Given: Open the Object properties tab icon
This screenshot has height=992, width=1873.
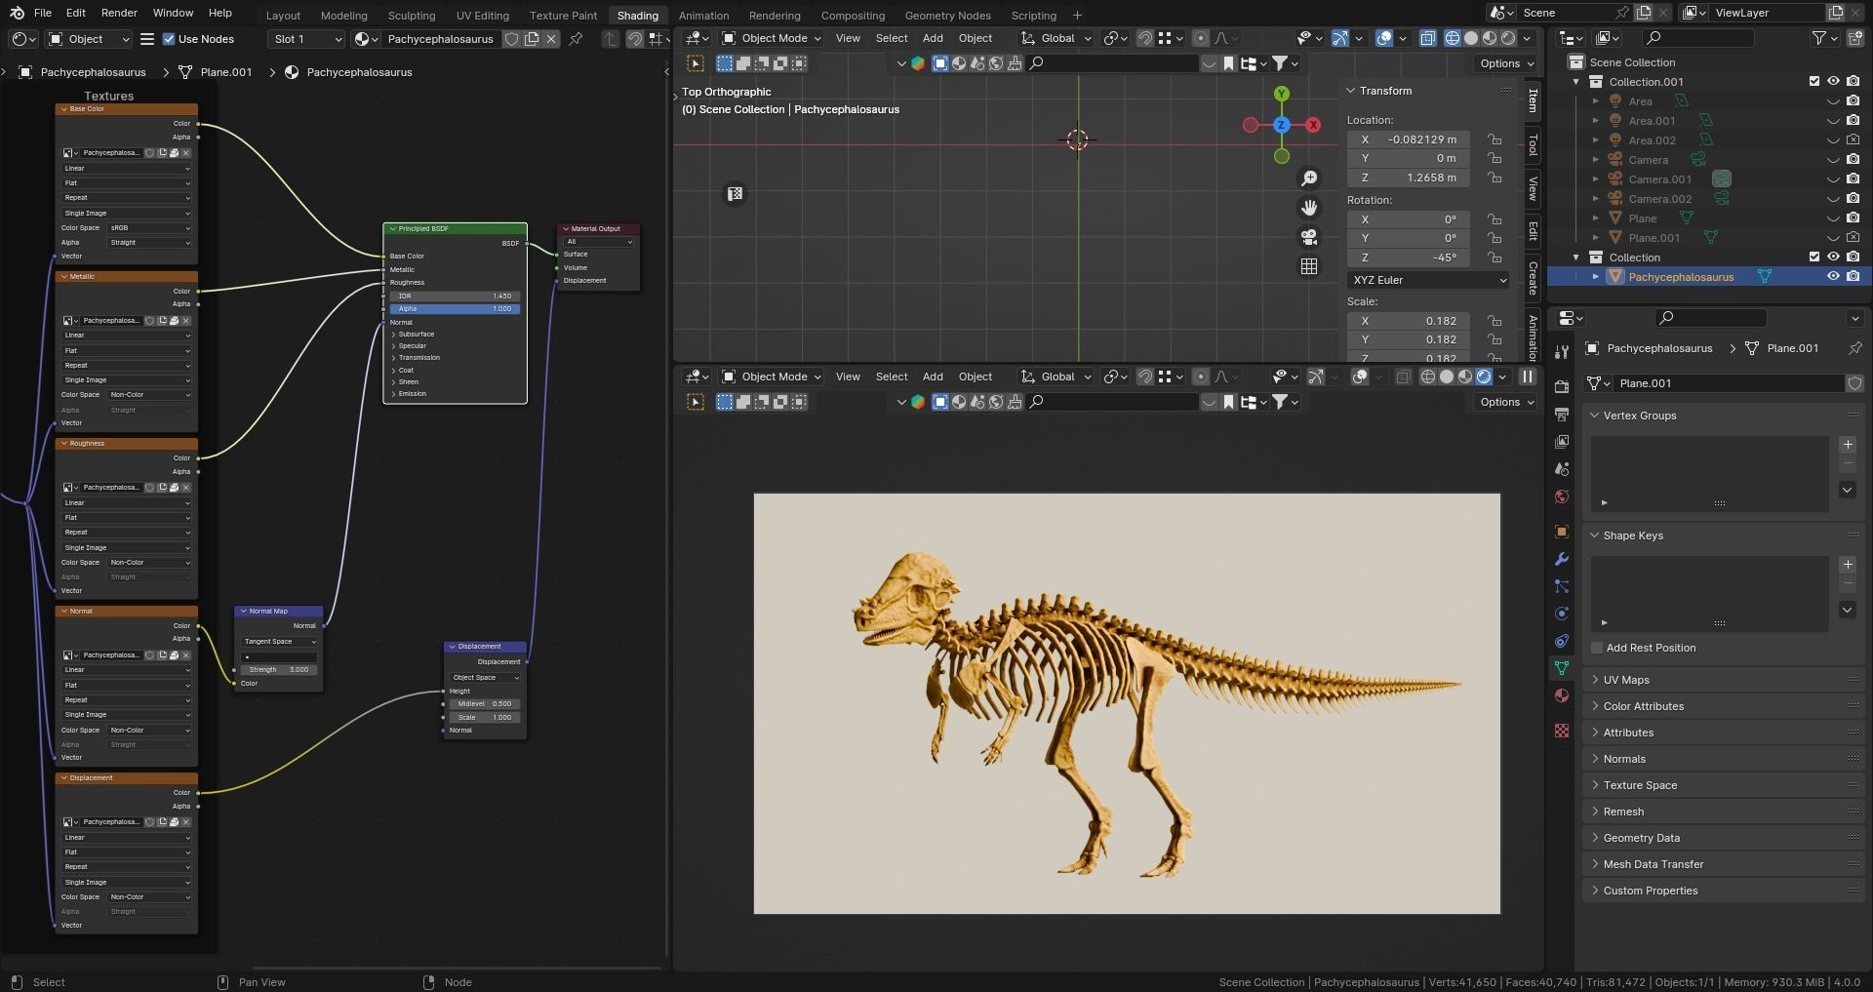Looking at the screenshot, I should point(1562,532).
